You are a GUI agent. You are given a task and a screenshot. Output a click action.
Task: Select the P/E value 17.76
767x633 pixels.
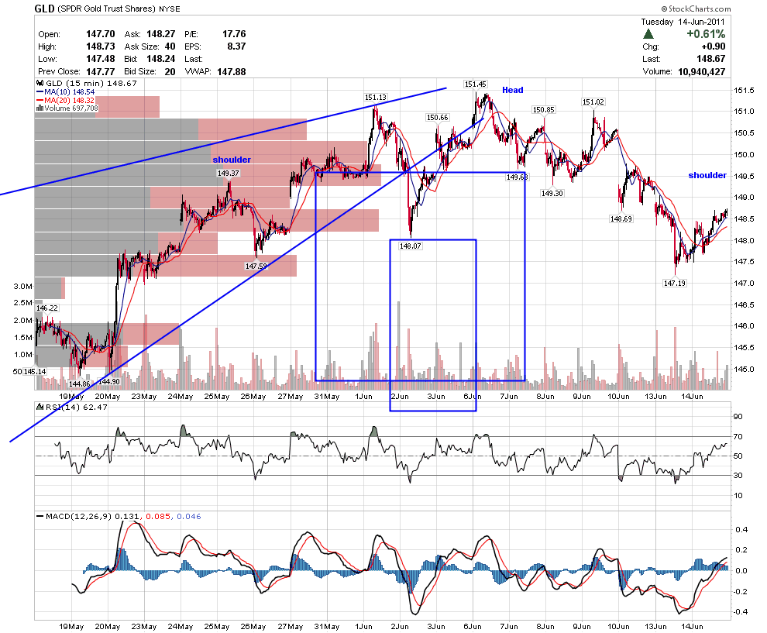click(234, 34)
